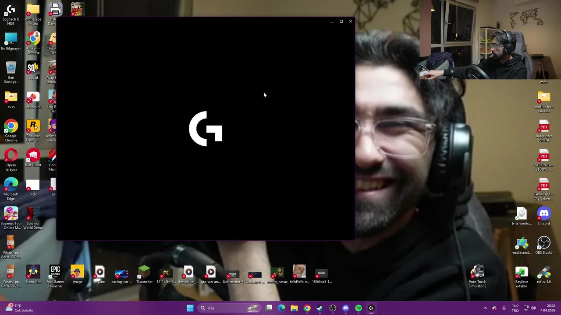This screenshot has height=315, width=561.
Task: Open the muhasebe fatura folder
Action: pyautogui.click(x=33, y=14)
